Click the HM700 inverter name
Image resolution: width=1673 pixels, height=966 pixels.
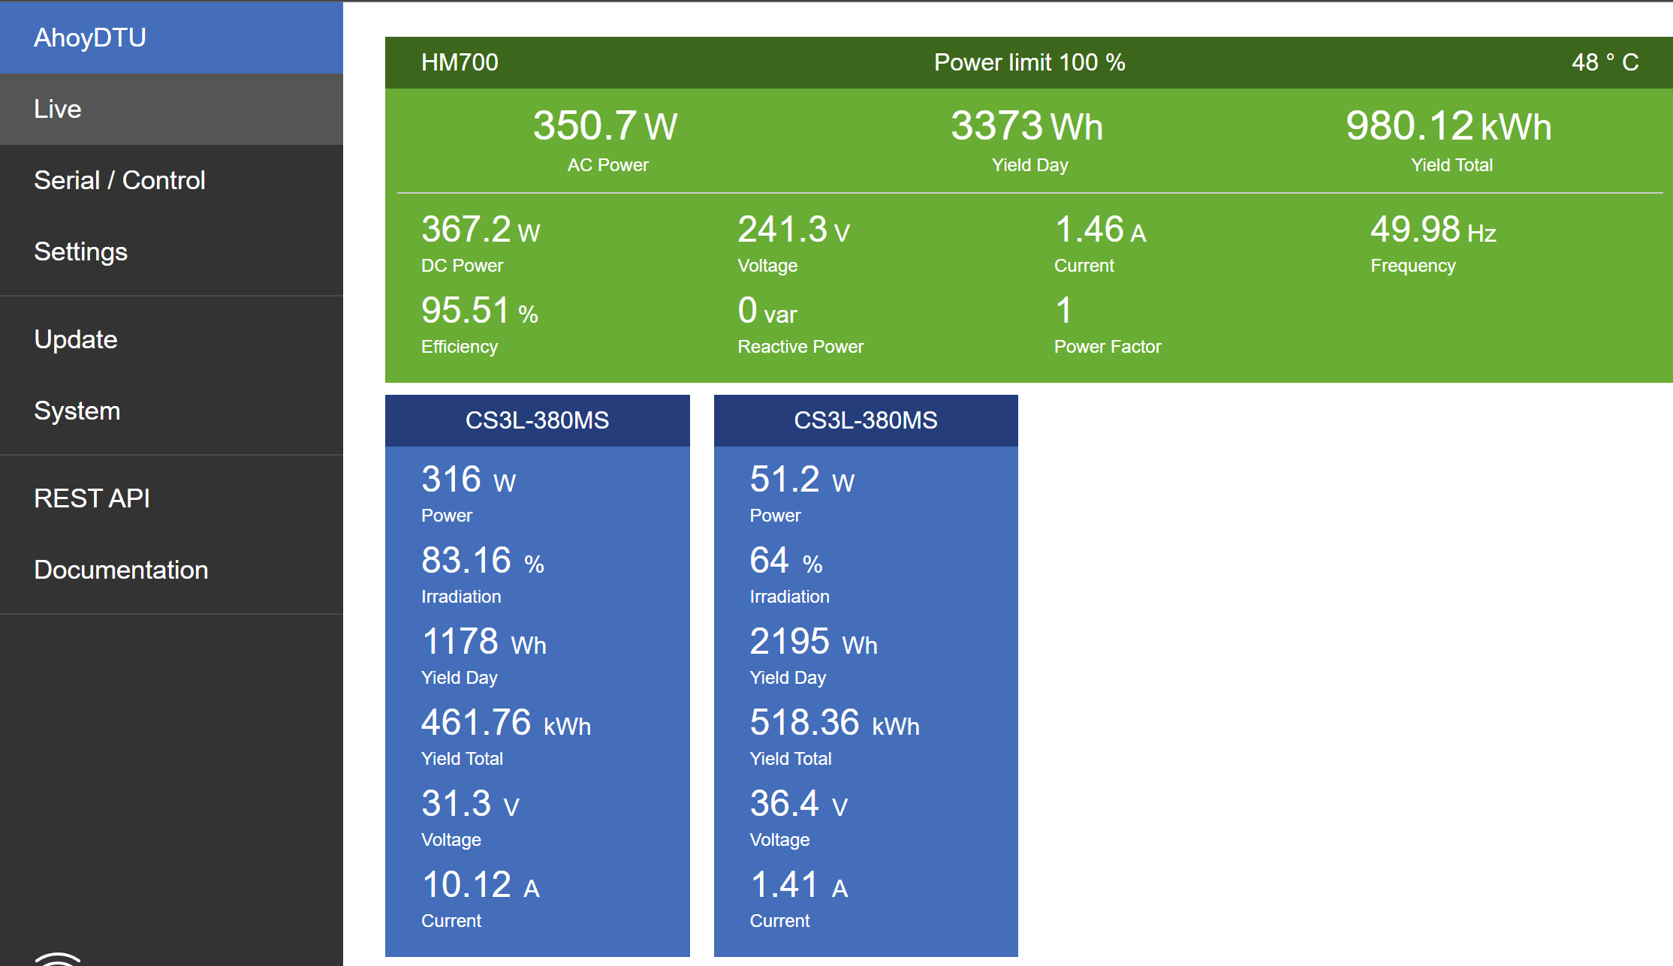(460, 62)
